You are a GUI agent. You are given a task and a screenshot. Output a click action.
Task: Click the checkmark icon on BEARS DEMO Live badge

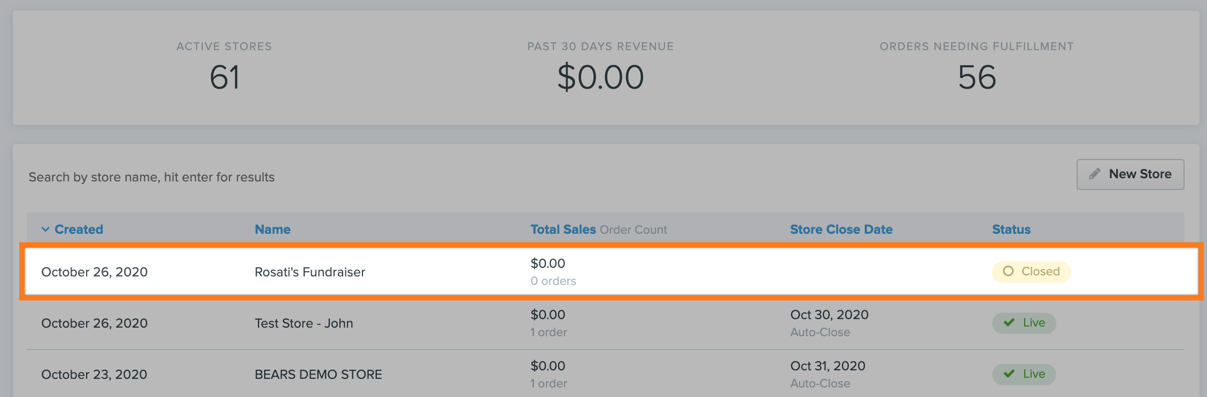[1009, 374]
